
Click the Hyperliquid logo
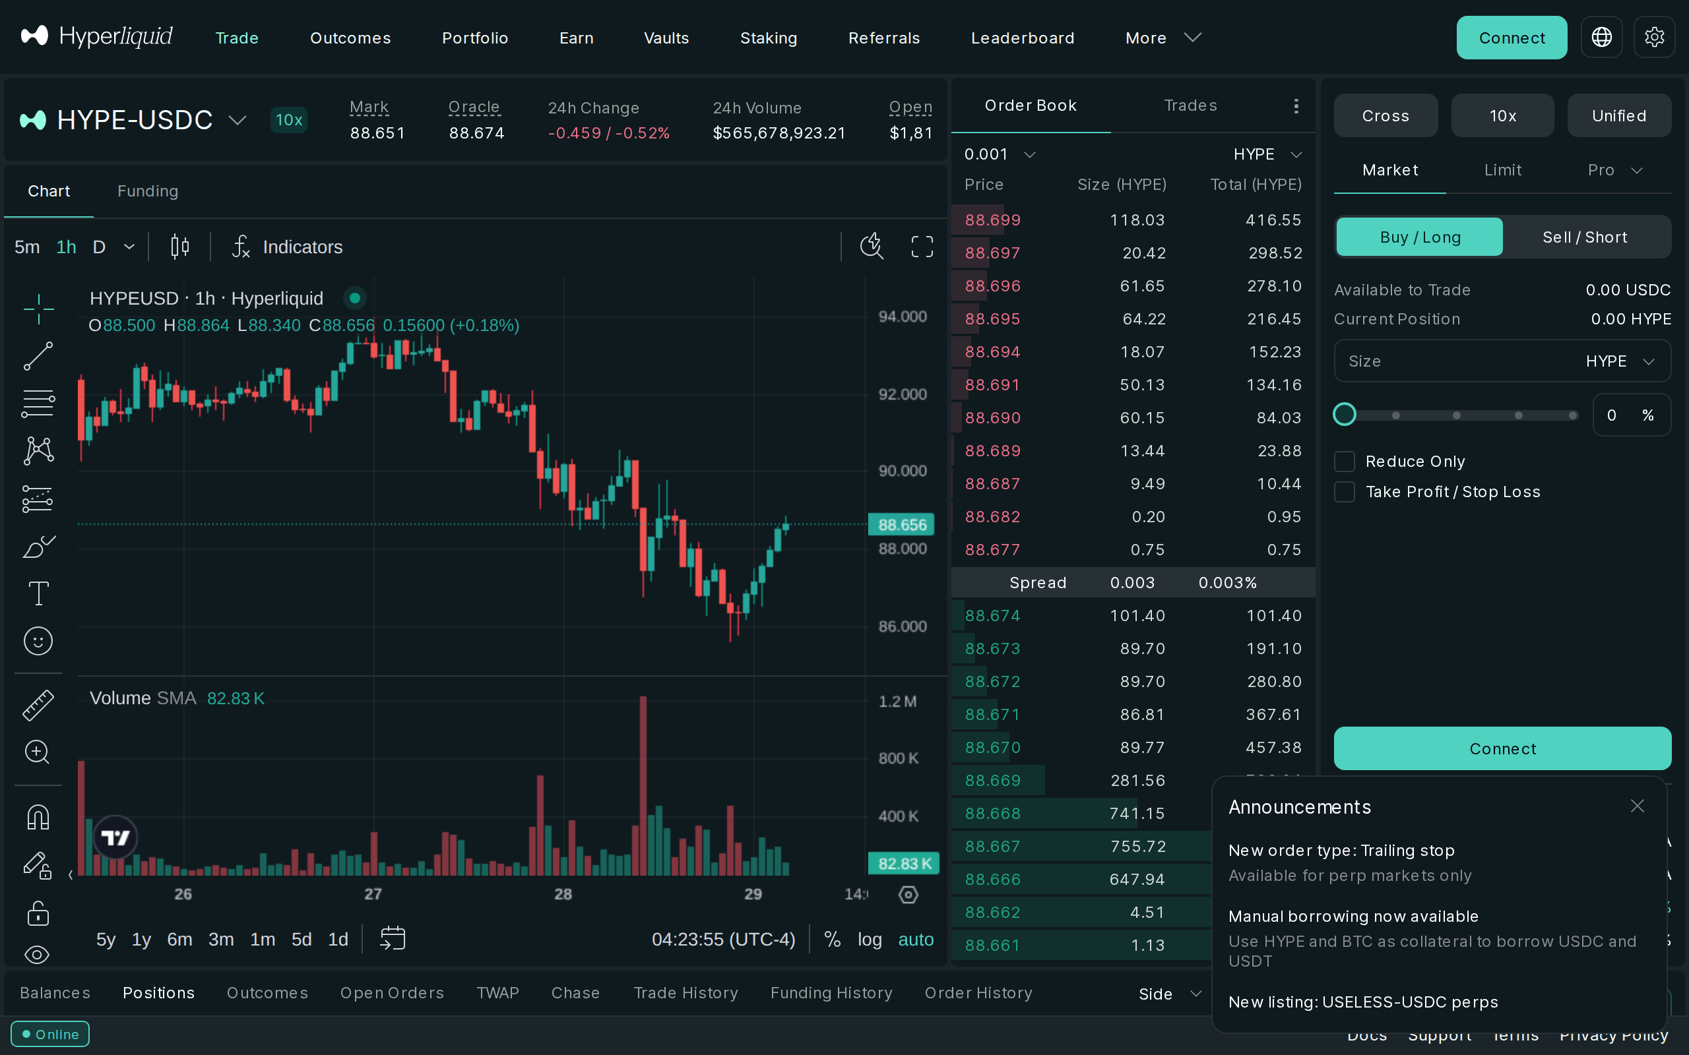point(96,36)
